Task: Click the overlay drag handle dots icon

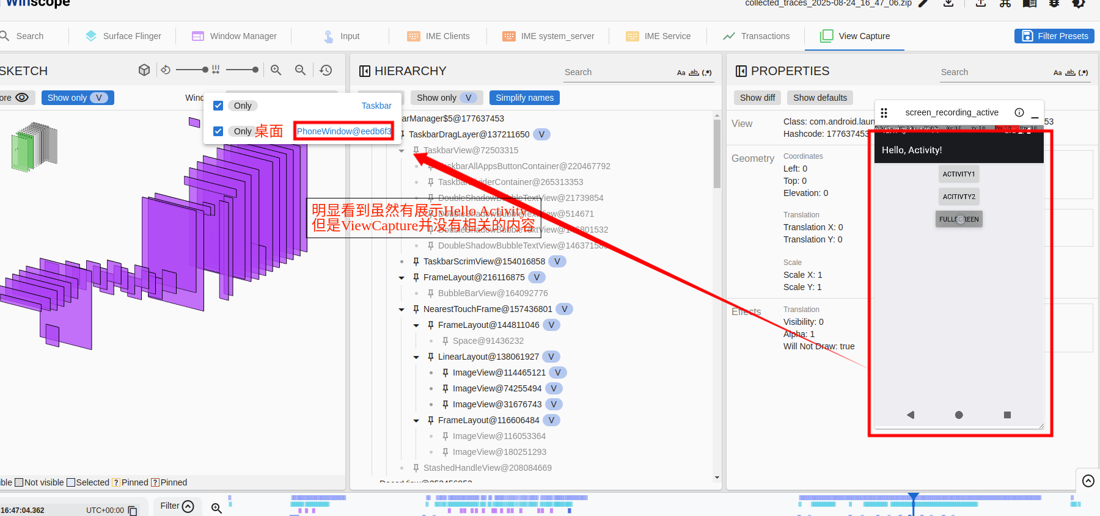Action: 884,113
